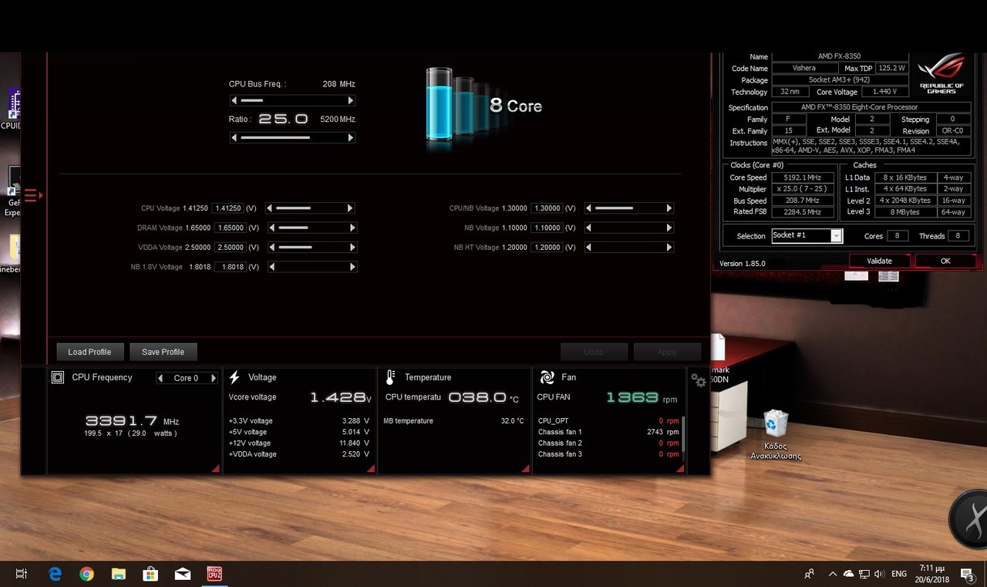Click the DRAM Voltage value field
987x587 pixels.
229,228
